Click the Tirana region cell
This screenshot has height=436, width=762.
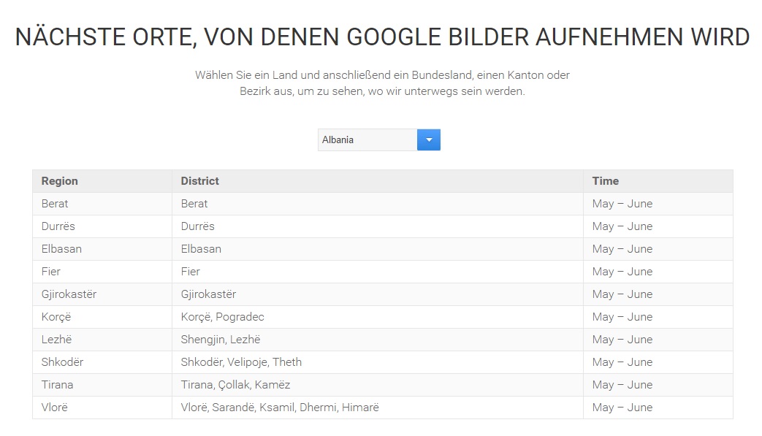click(x=57, y=385)
